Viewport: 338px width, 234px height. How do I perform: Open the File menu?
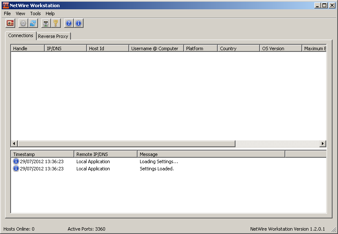pyautogui.click(x=7, y=13)
